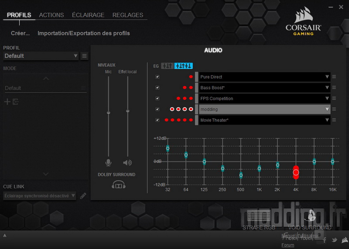Open the Twitter icon in the footer
This screenshot has width=349, height=249.
pyautogui.click(x=334, y=240)
